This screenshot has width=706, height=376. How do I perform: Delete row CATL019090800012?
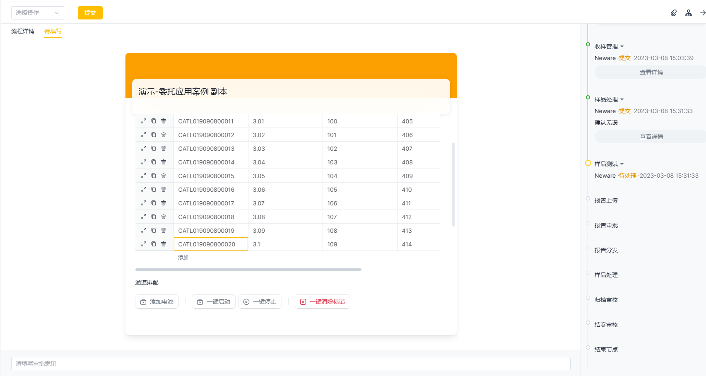[164, 135]
